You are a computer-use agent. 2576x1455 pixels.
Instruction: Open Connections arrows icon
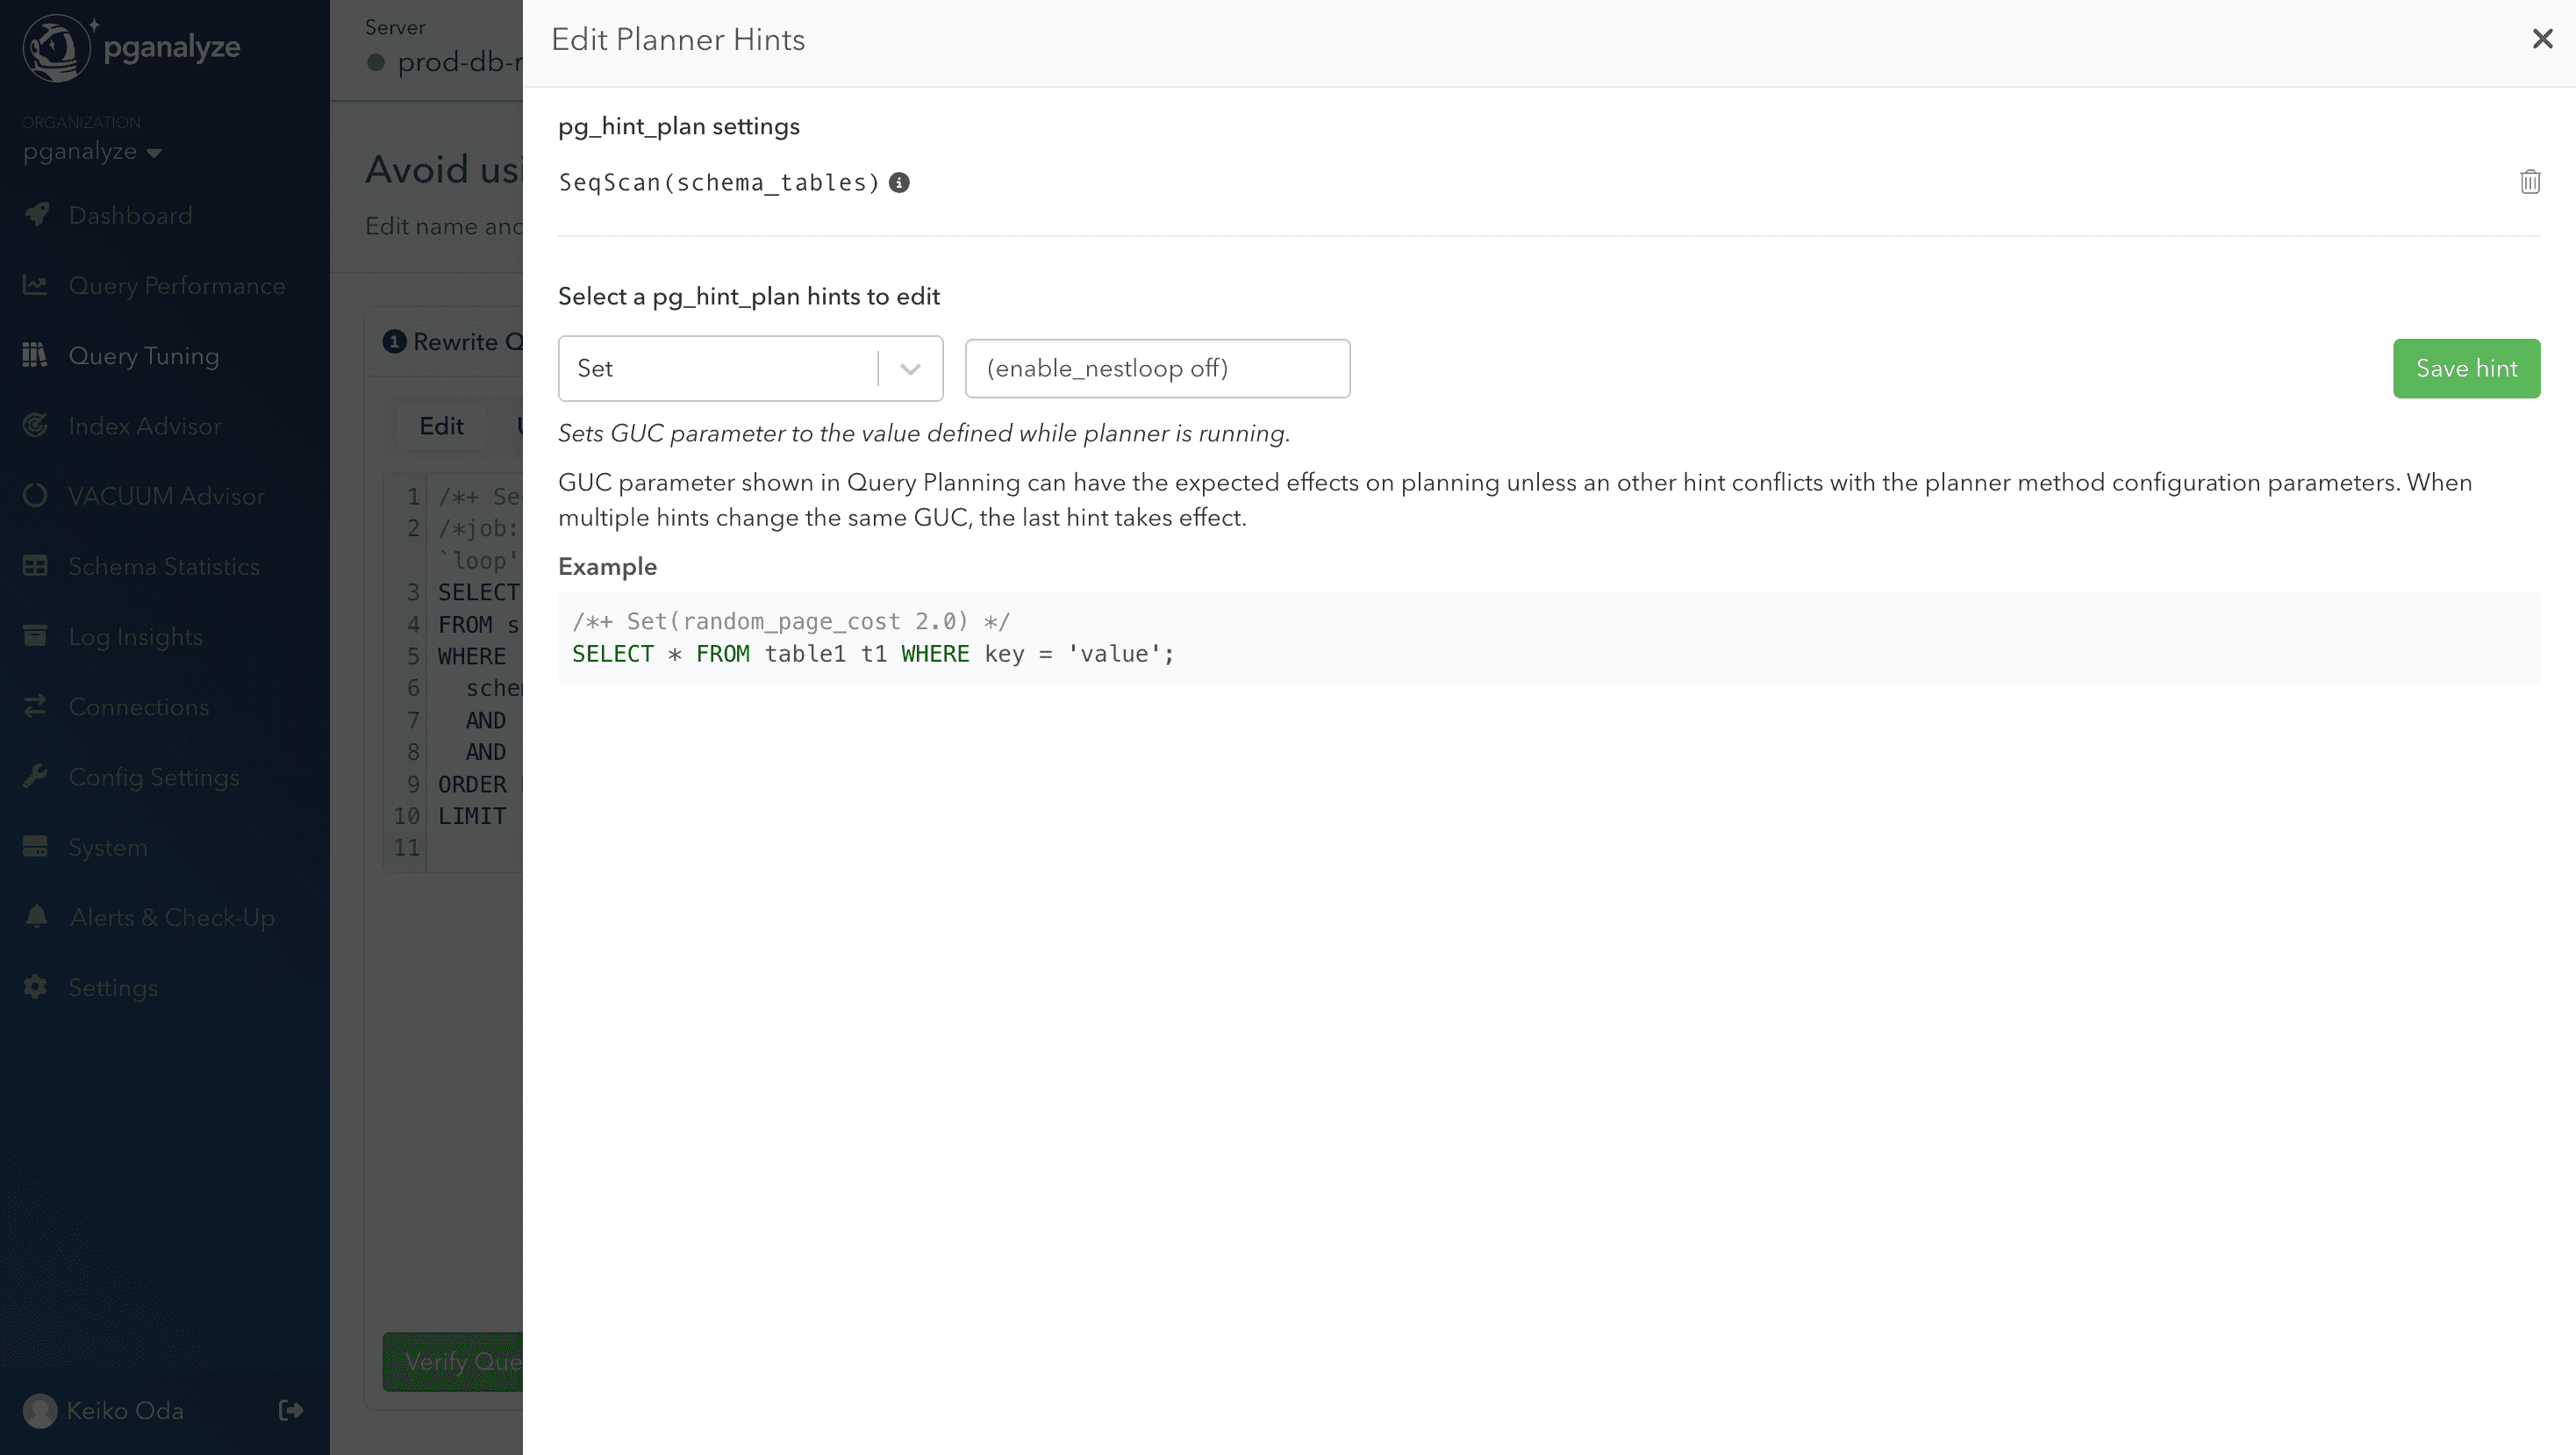pyautogui.click(x=36, y=706)
